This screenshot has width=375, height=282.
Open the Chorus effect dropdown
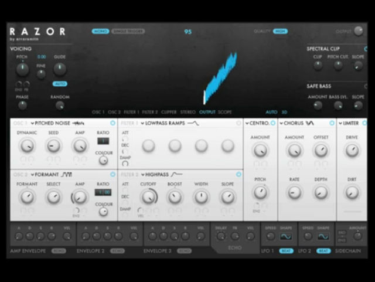coord(292,123)
